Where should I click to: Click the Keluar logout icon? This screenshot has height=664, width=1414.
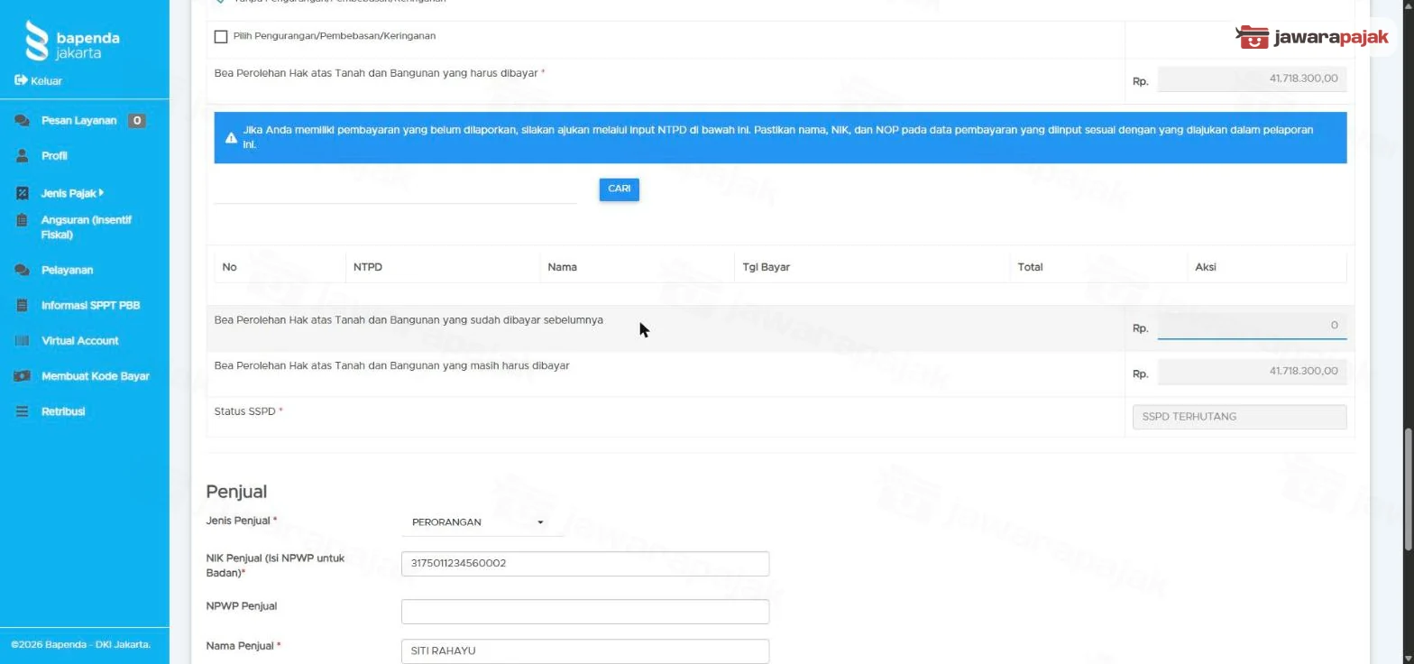click(21, 81)
